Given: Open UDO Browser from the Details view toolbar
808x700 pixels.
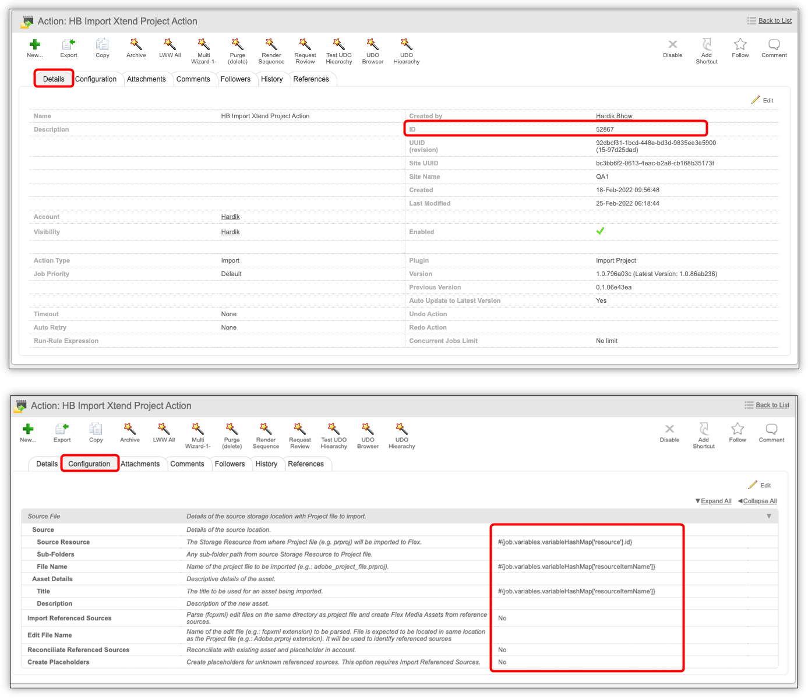Looking at the screenshot, I should pos(372,45).
